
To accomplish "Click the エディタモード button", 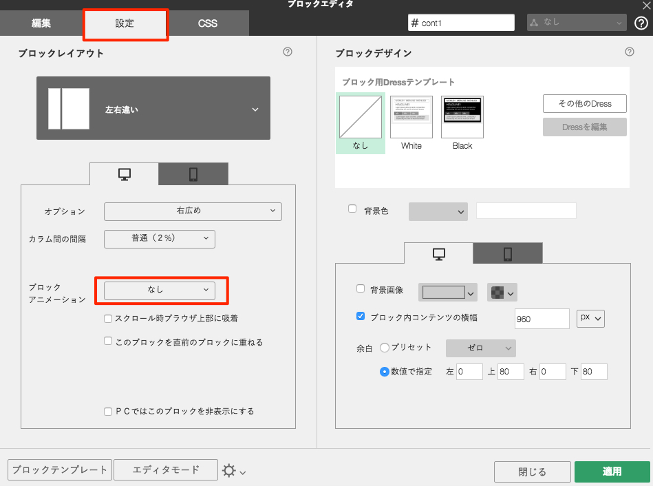I will pyautogui.click(x=166, y=469).
